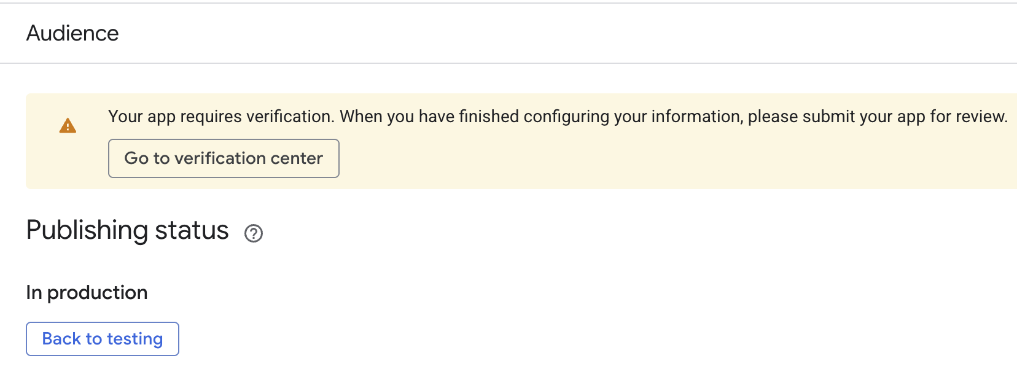Click the alert icon in yellow banner
1017x377 pixels.
[x=68, y=126]
